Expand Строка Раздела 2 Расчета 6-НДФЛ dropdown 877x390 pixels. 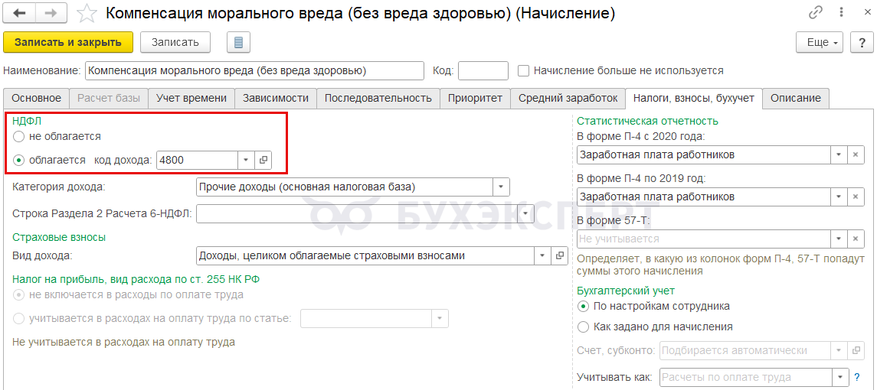point(525,213)
